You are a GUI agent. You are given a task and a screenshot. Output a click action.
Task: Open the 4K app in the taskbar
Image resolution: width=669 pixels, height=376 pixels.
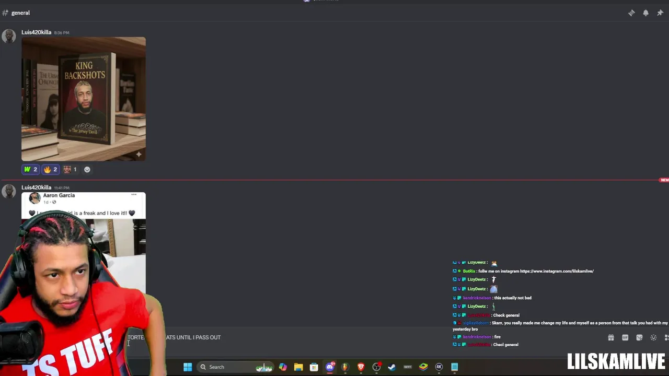pyautogui.click(x=439, y=367)
